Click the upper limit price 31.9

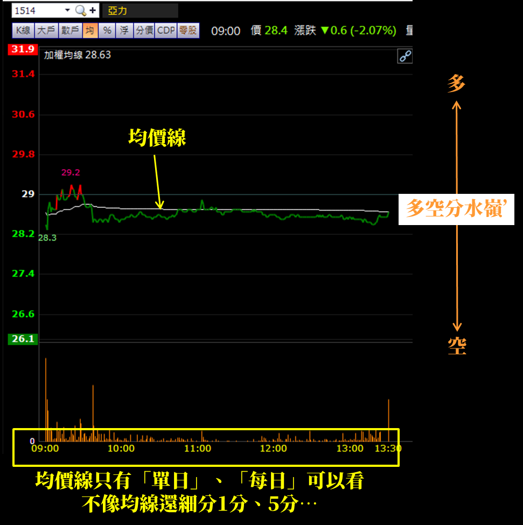click(23, 49)
